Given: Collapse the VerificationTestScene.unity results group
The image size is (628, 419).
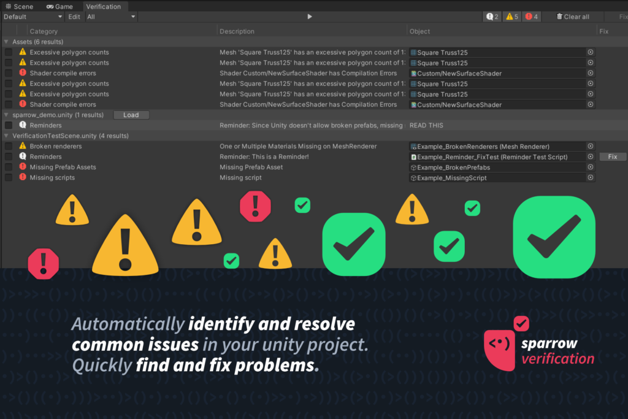Looking at the screenshot, I should point(6,136).
